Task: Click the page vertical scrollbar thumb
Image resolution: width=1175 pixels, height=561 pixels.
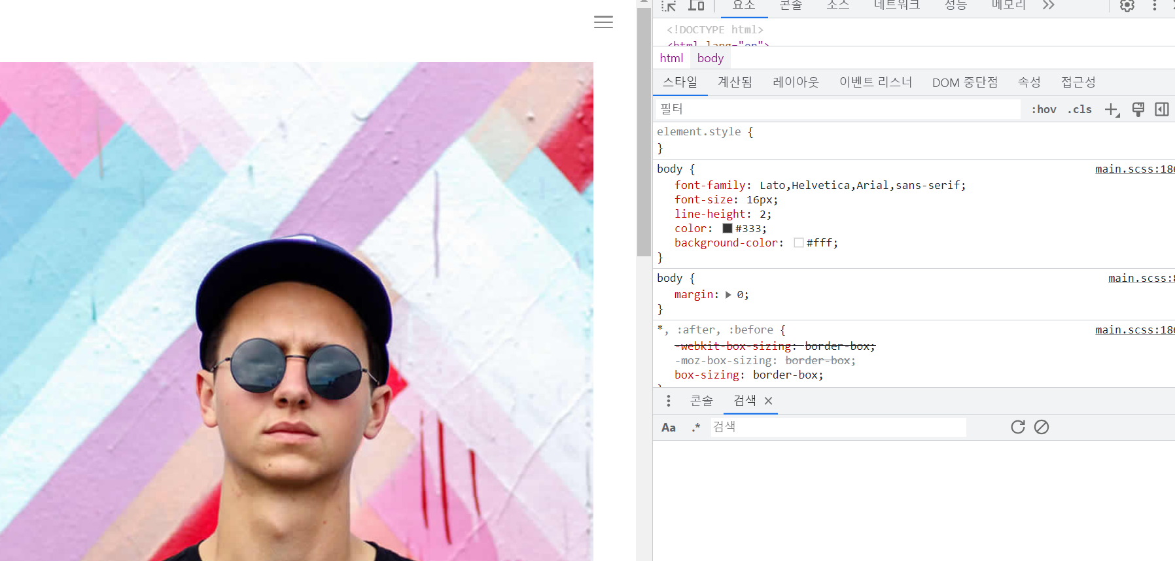Action: coord(644,131)
